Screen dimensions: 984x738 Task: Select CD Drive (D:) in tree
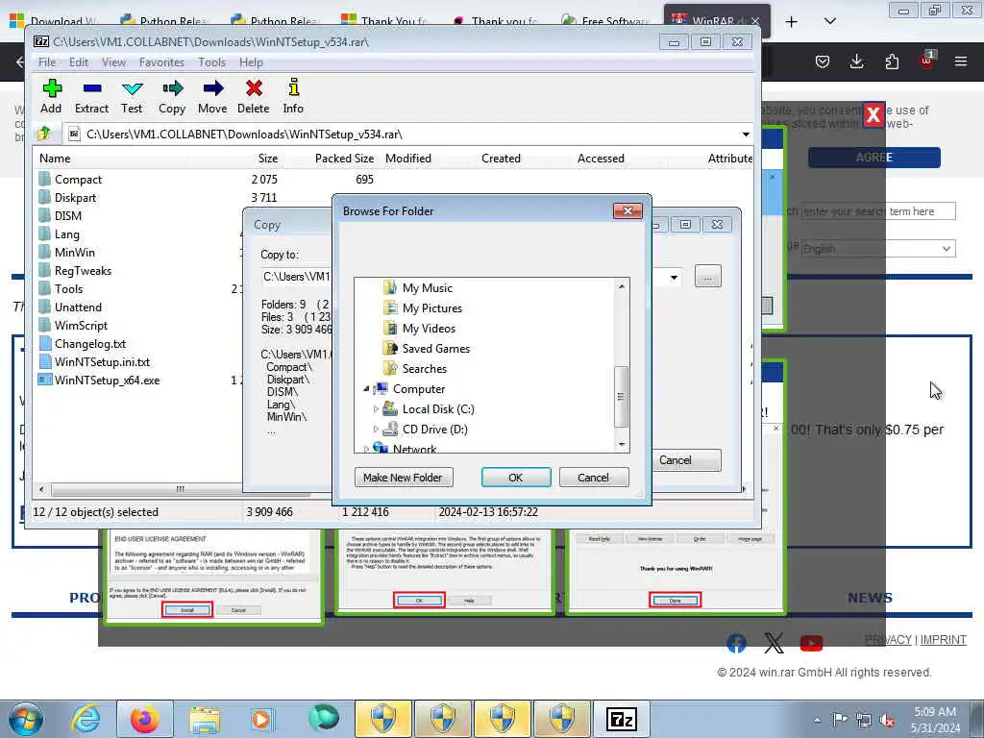[x=435, y=430]
